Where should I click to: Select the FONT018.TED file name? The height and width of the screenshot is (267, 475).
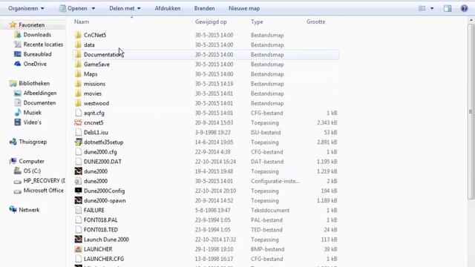point(101,229)
